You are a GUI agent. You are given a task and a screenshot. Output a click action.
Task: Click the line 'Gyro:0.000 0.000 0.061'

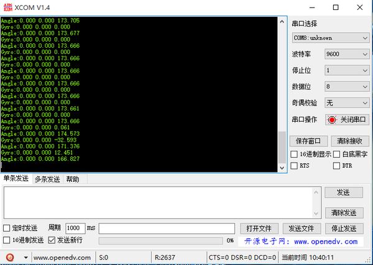pos(35,127)
